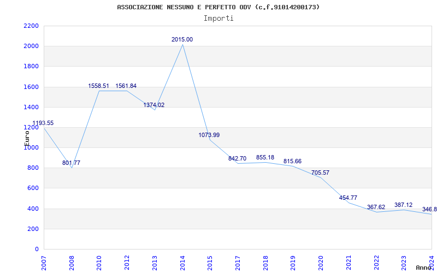Select the 1800 y-axis tick label

pyautogui.click(x=32, y=67)
